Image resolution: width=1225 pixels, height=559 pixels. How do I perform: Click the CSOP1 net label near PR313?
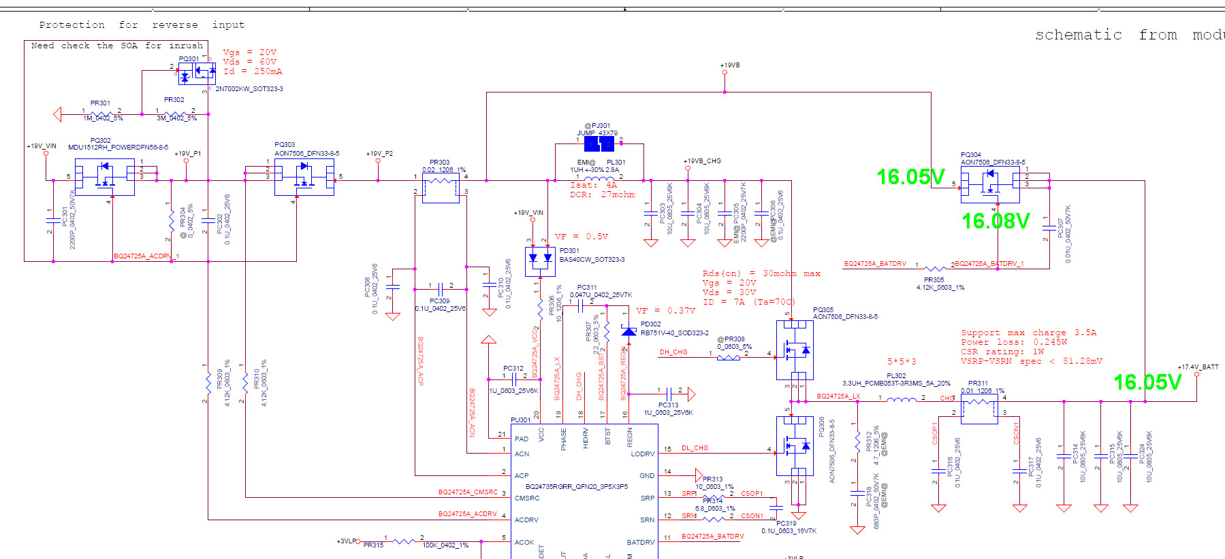(752, 494)
